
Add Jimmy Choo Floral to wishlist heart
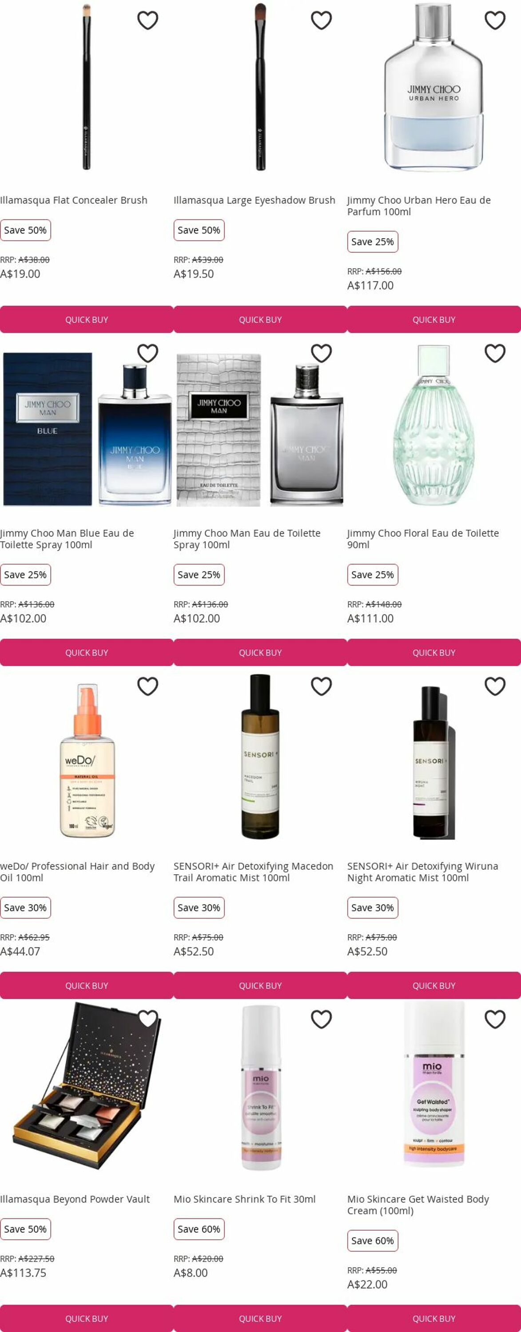(x=495, y=354)
